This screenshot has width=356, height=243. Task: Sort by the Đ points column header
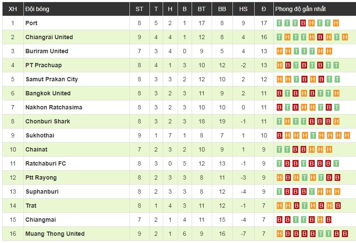(264, 9)
